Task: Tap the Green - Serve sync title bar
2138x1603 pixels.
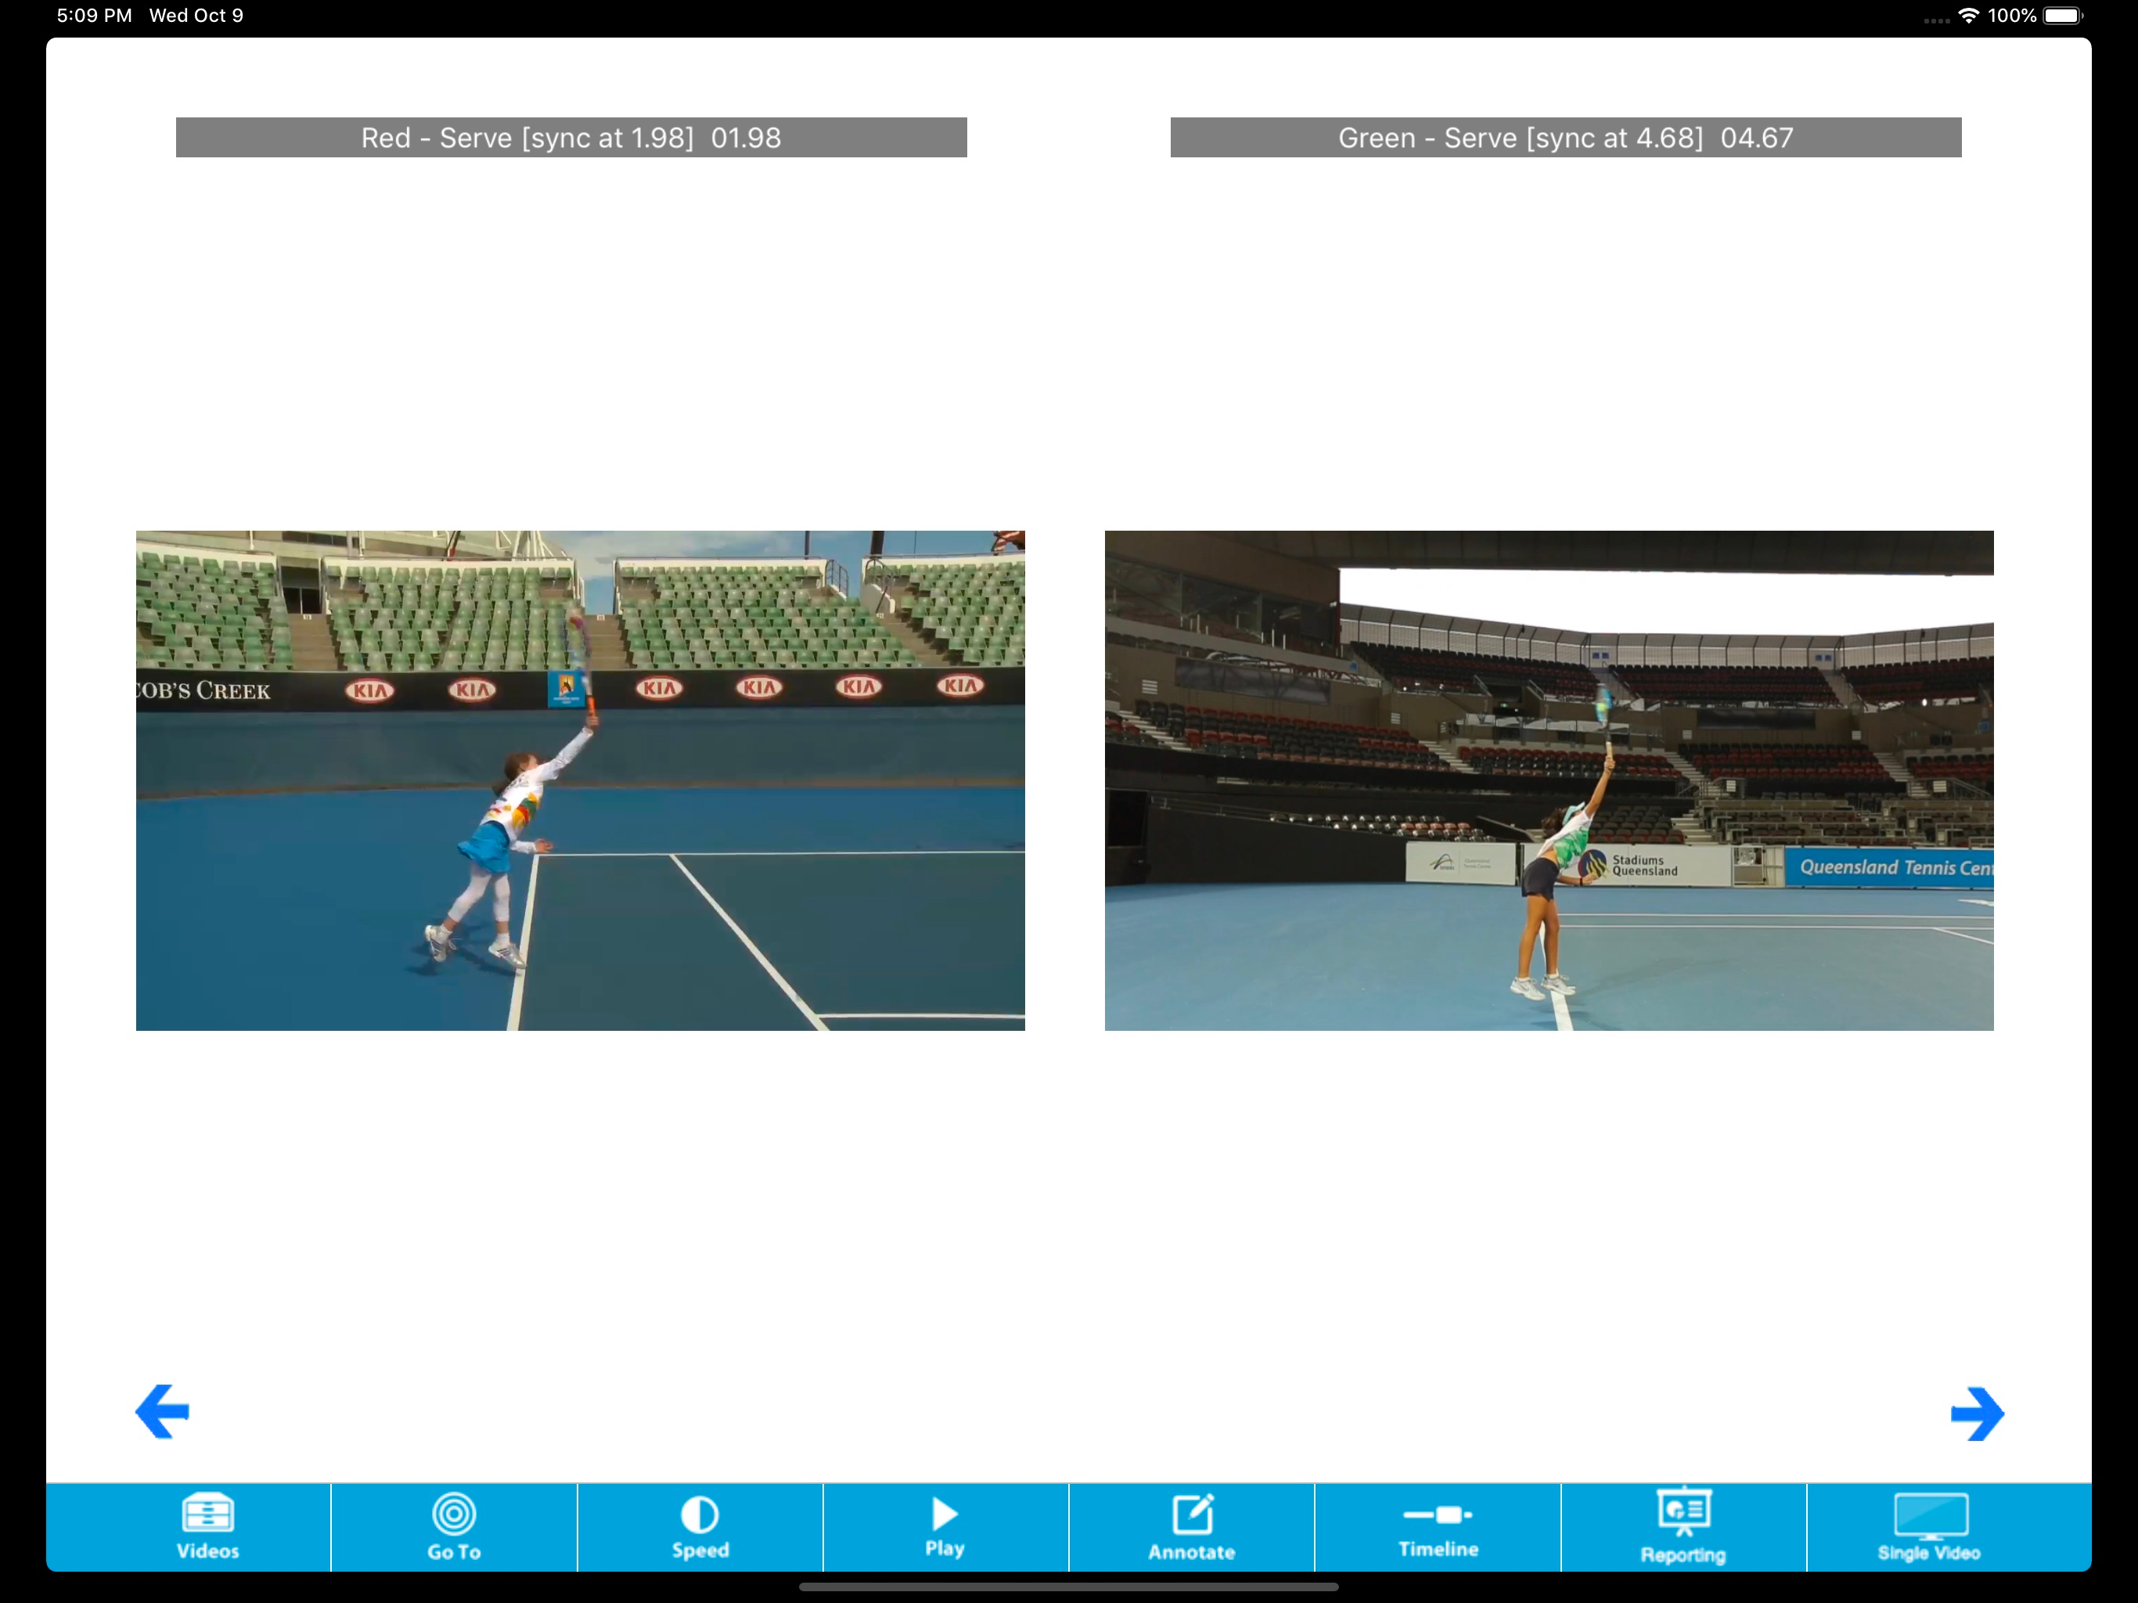Action: coord(1566,137)
